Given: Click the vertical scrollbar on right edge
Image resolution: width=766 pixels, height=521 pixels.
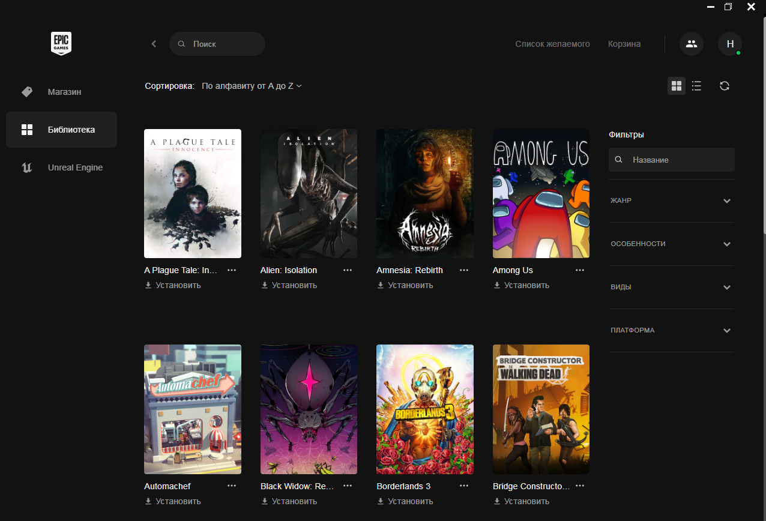Looking at the screenshot, I should coord(764,126).
